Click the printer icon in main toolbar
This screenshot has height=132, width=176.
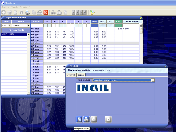(27, 12)
